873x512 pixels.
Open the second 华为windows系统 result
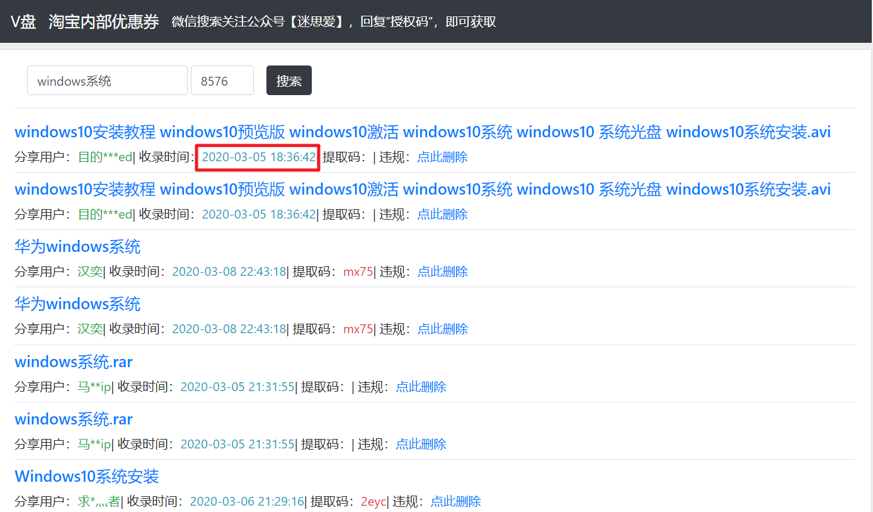77,304
